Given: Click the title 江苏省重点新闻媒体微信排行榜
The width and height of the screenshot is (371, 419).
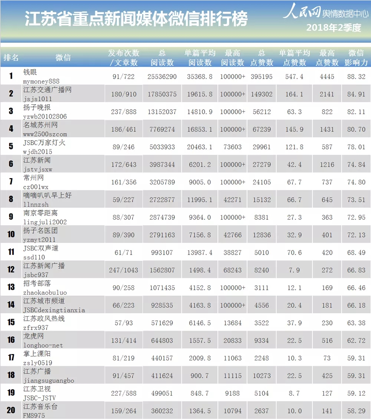Looking at the screenshot, I should (x=136, y=19).
